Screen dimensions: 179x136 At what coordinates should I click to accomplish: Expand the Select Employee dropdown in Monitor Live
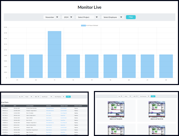113,17
